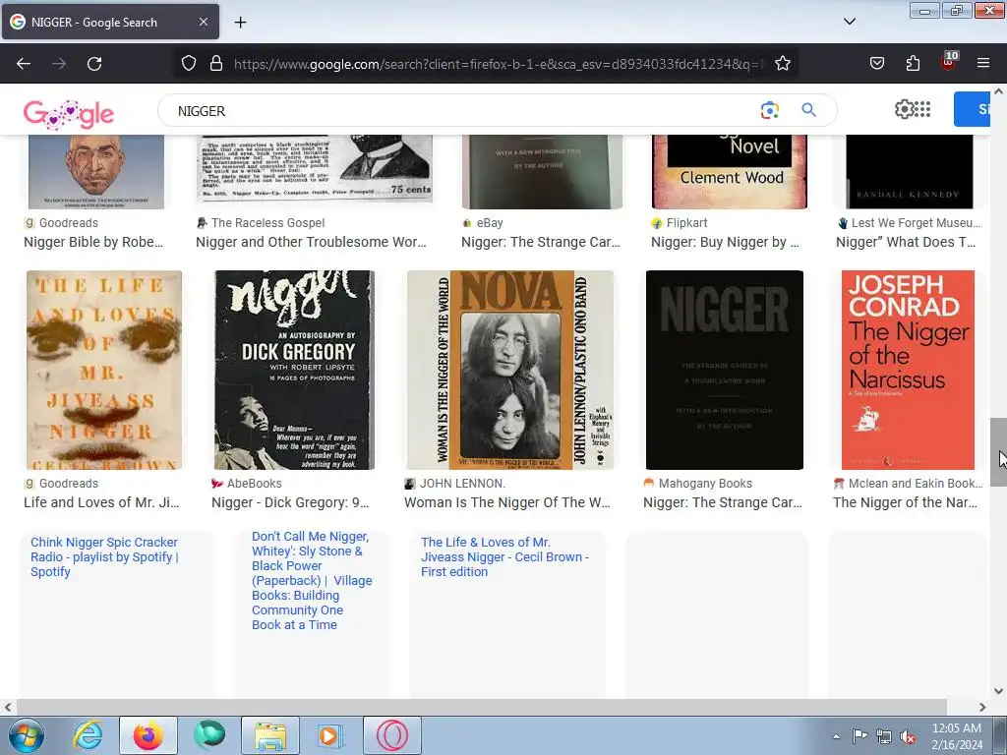Open the caricature face thumbnail from Goodreads
This screenshot has width=1007, height=755.
(96, 171)
